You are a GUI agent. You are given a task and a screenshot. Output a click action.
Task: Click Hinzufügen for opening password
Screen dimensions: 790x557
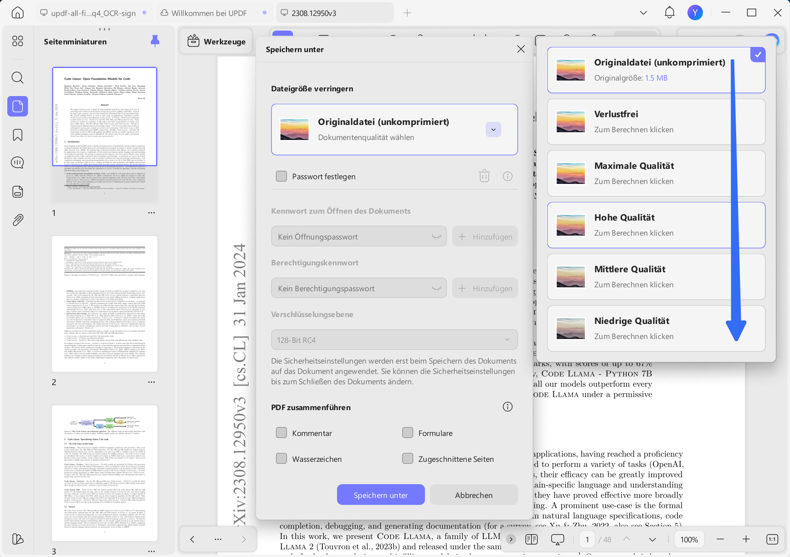[x=485, y=236]
